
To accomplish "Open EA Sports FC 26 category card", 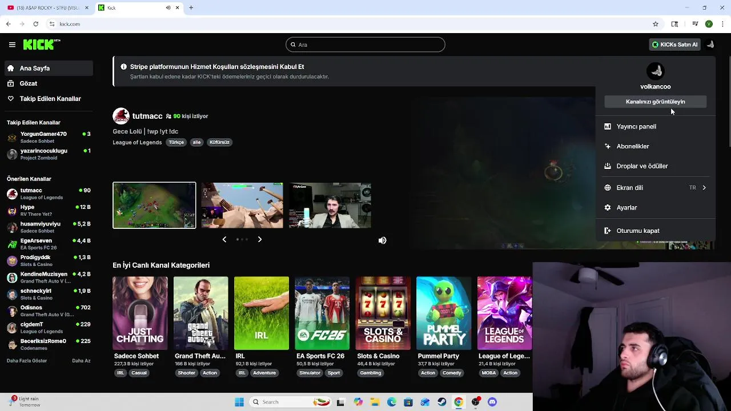I will pos(322,313).
